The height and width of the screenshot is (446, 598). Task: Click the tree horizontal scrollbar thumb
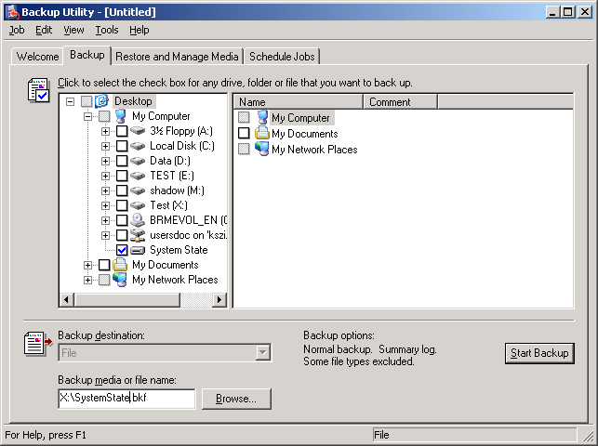(x=127, y=299)
